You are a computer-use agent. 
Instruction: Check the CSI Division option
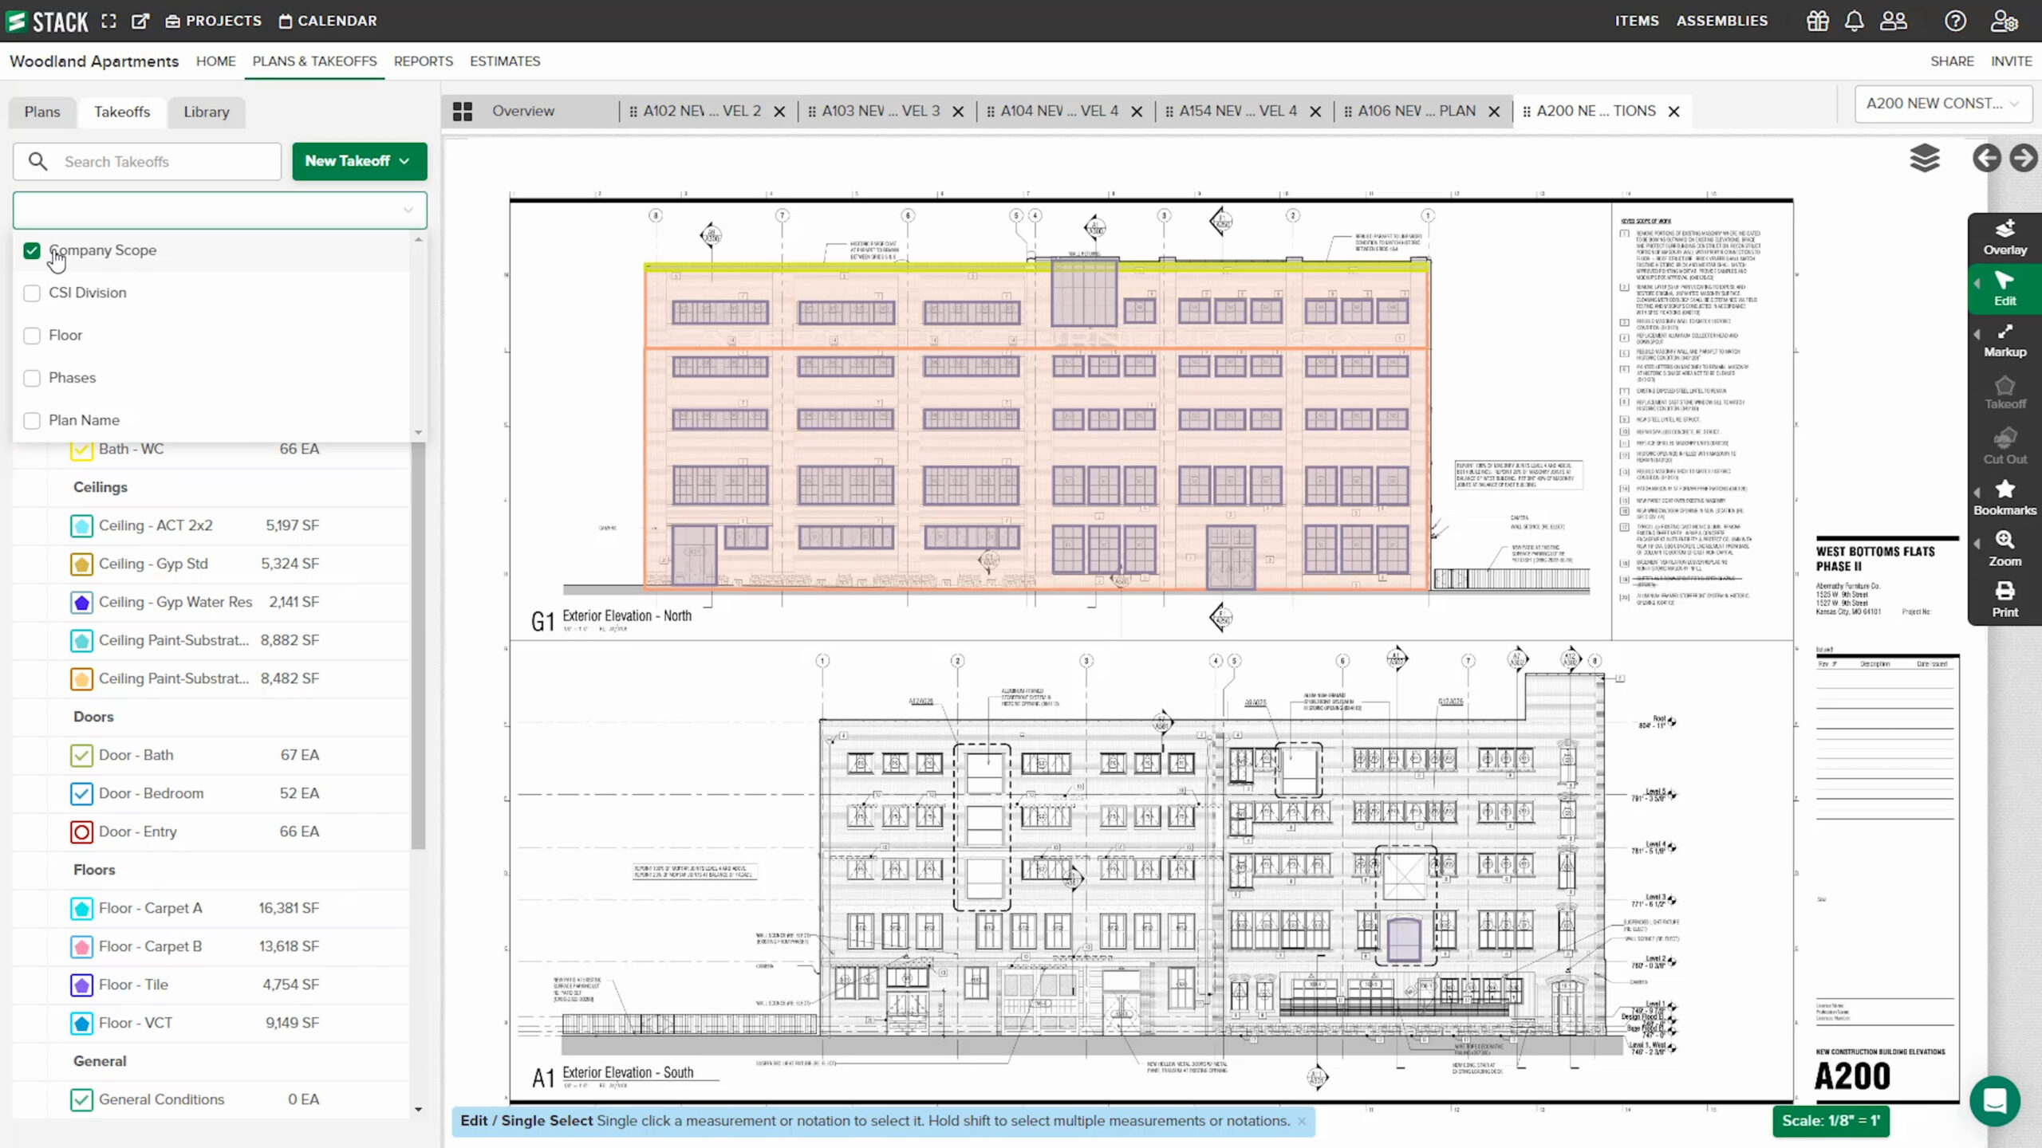click(x=32, y=293)
